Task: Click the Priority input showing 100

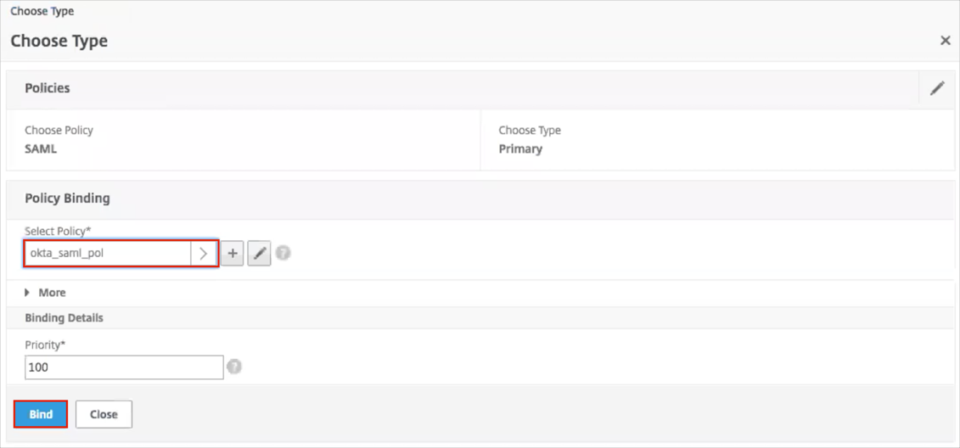Action: (x=124, y=367)
